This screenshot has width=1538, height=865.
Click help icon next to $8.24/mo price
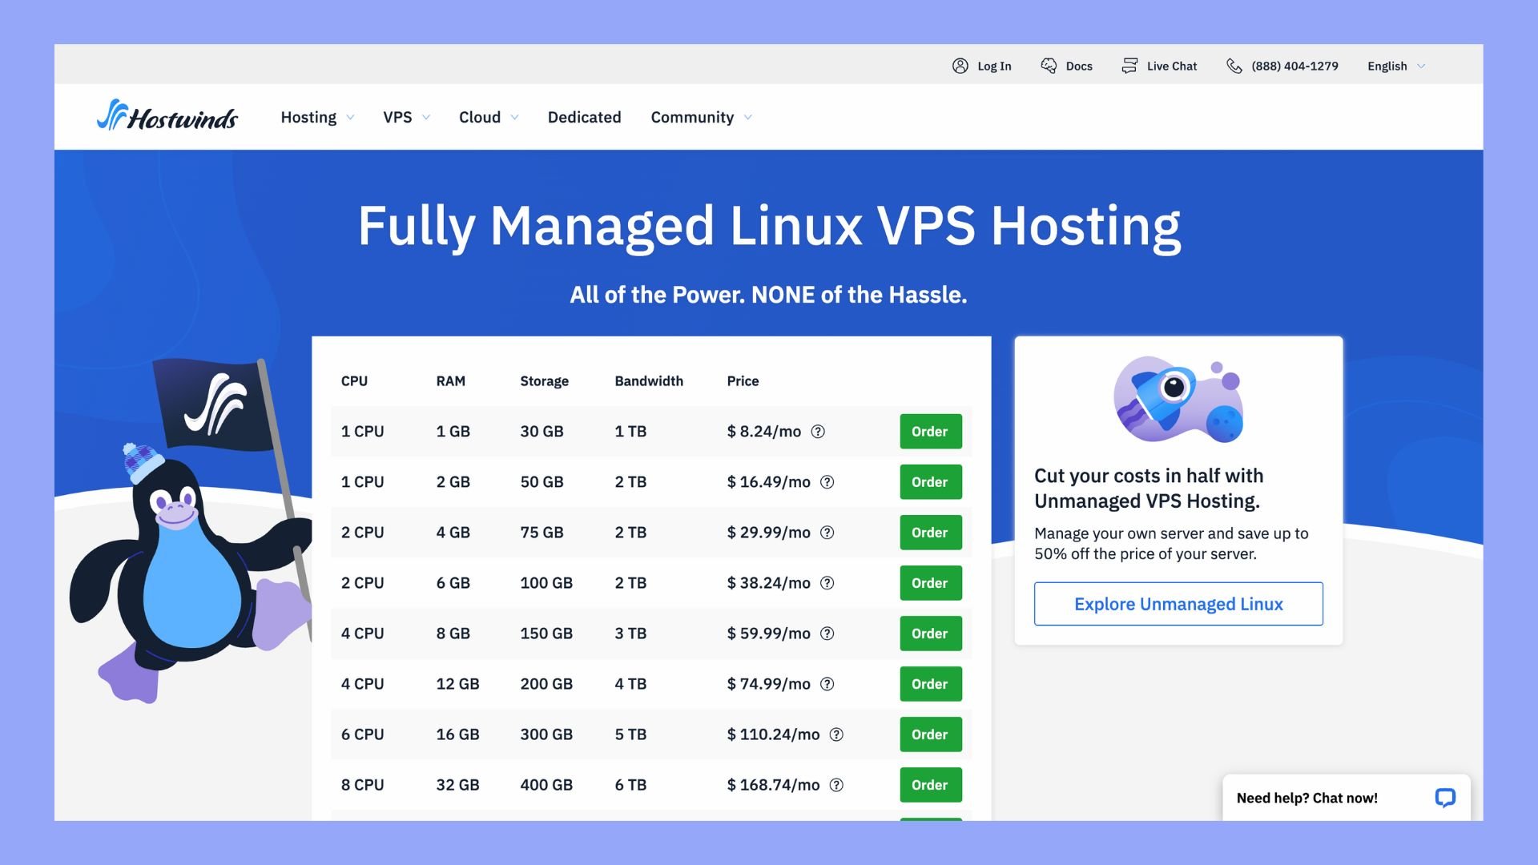pyautogui.click(x=818, y=432)
